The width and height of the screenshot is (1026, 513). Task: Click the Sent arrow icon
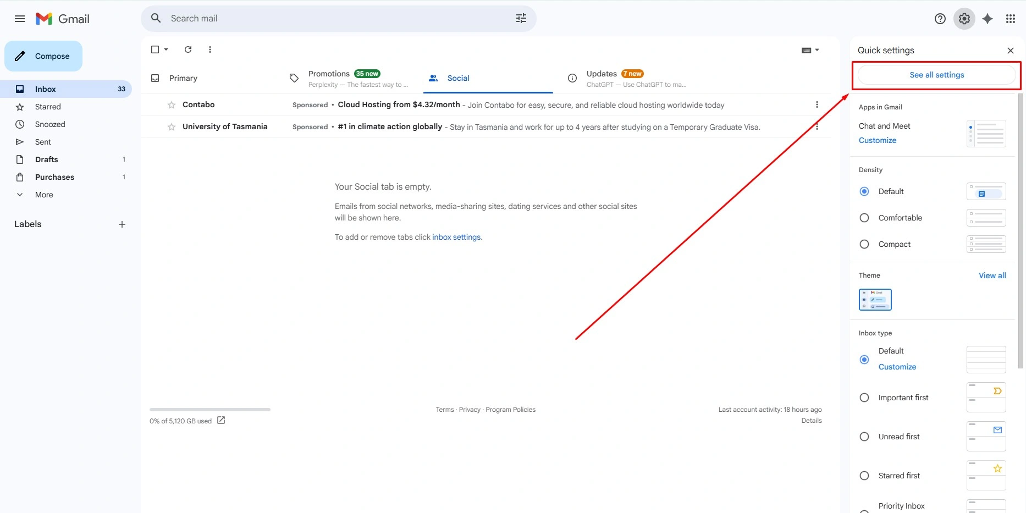(x=20, y=142)
